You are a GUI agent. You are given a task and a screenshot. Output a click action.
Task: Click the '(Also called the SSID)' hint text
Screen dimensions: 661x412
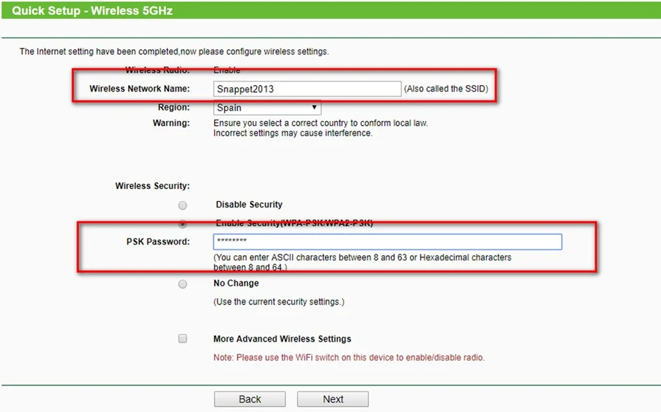(446, 89)
